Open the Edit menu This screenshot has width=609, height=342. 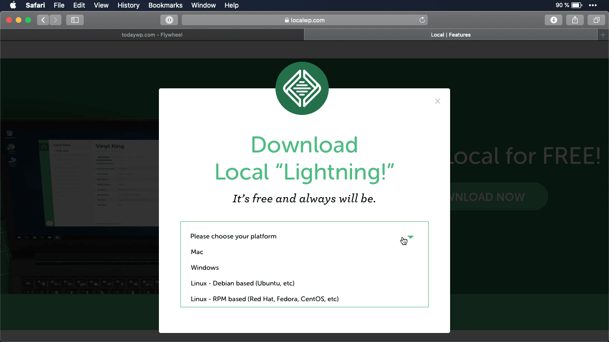(x=79, y=5)
